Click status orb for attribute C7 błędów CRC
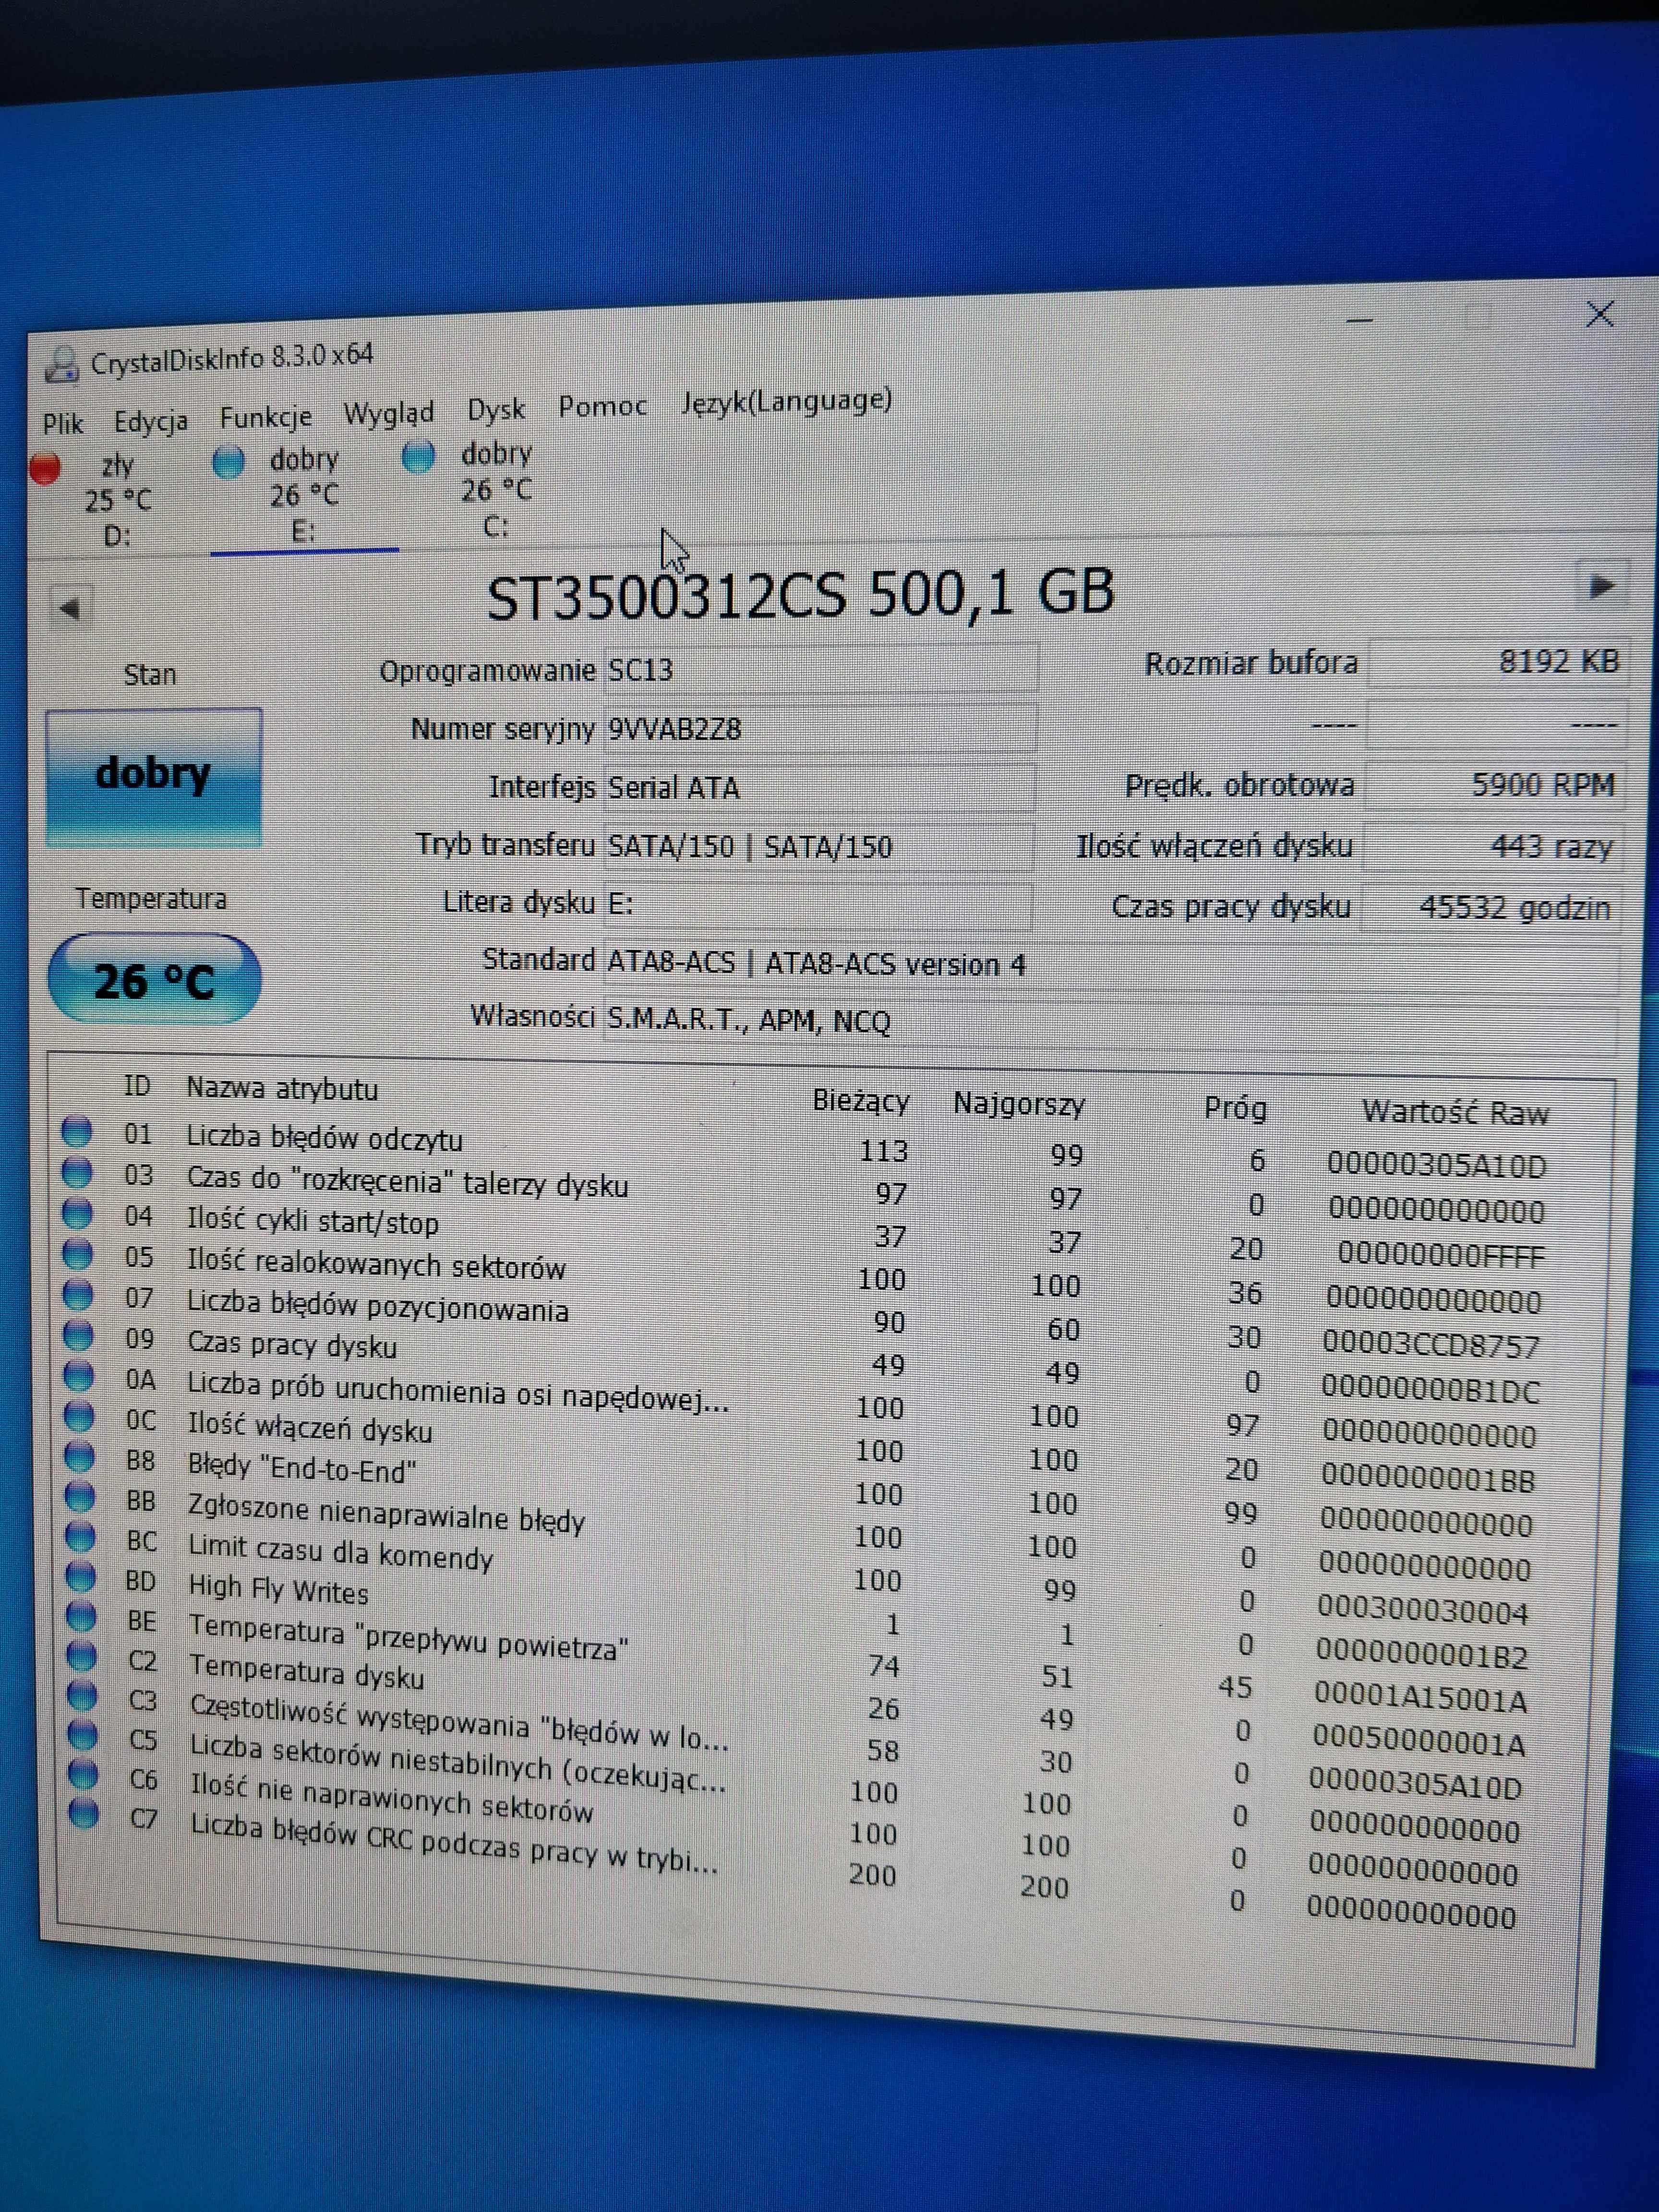 (x=84, y=1812)
